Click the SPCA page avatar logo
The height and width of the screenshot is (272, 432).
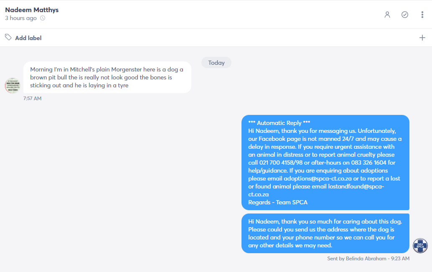point(420,246)
